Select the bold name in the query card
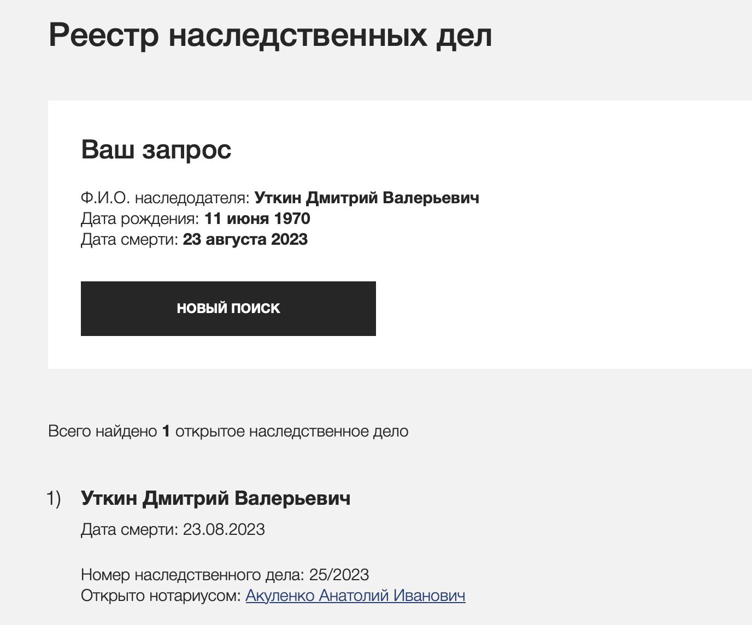This screenshot has width=752, height=625. (x=367, y=198)
